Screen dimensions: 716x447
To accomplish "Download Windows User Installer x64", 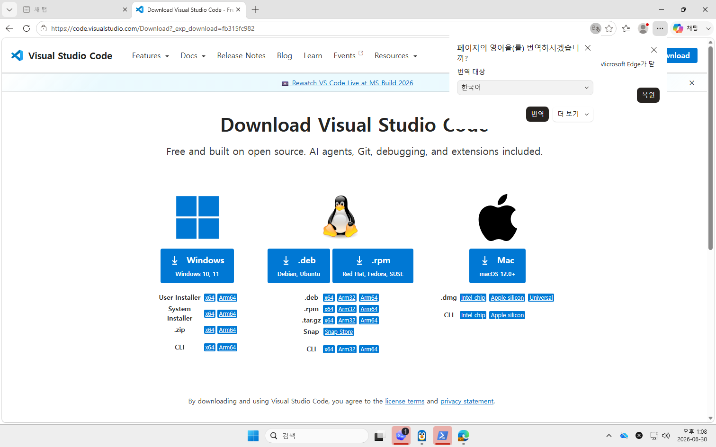I will [x=210, y=298].
